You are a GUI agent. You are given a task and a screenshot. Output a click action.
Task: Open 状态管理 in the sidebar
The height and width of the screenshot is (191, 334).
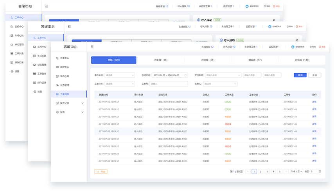coord(65,85)
